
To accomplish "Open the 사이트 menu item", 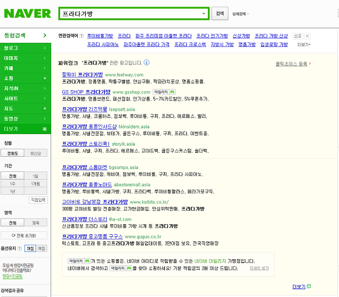I will [26, 98].
